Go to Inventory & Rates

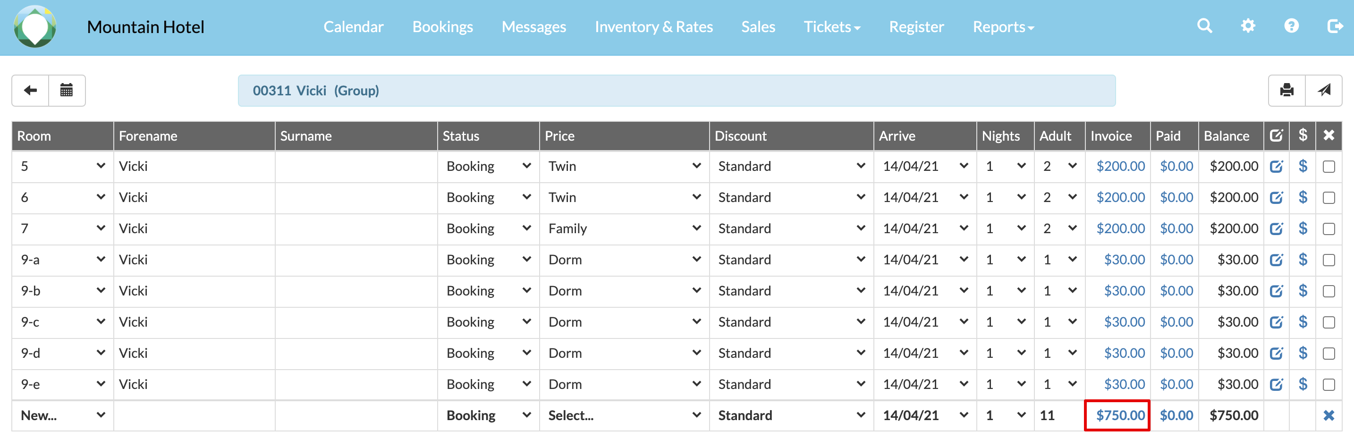653,27
